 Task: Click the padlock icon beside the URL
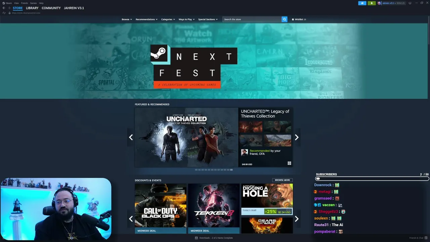coord(9,13)
